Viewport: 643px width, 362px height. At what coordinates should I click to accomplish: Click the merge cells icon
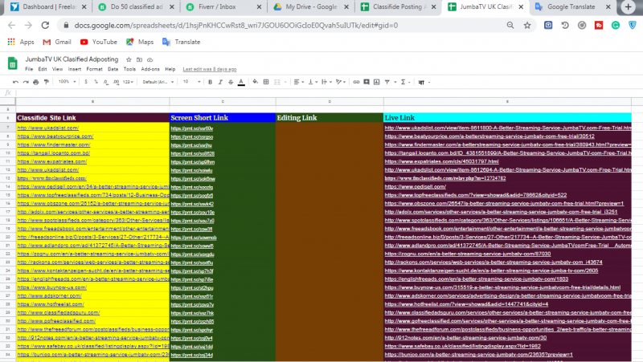point(277,82)
